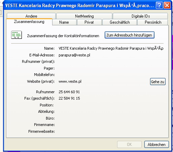Click the email address parapura@veste.pl
This screenshot has width=173, height=152.
tap(74, 55)
